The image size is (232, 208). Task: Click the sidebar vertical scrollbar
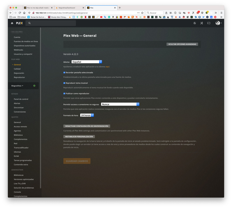41,108
